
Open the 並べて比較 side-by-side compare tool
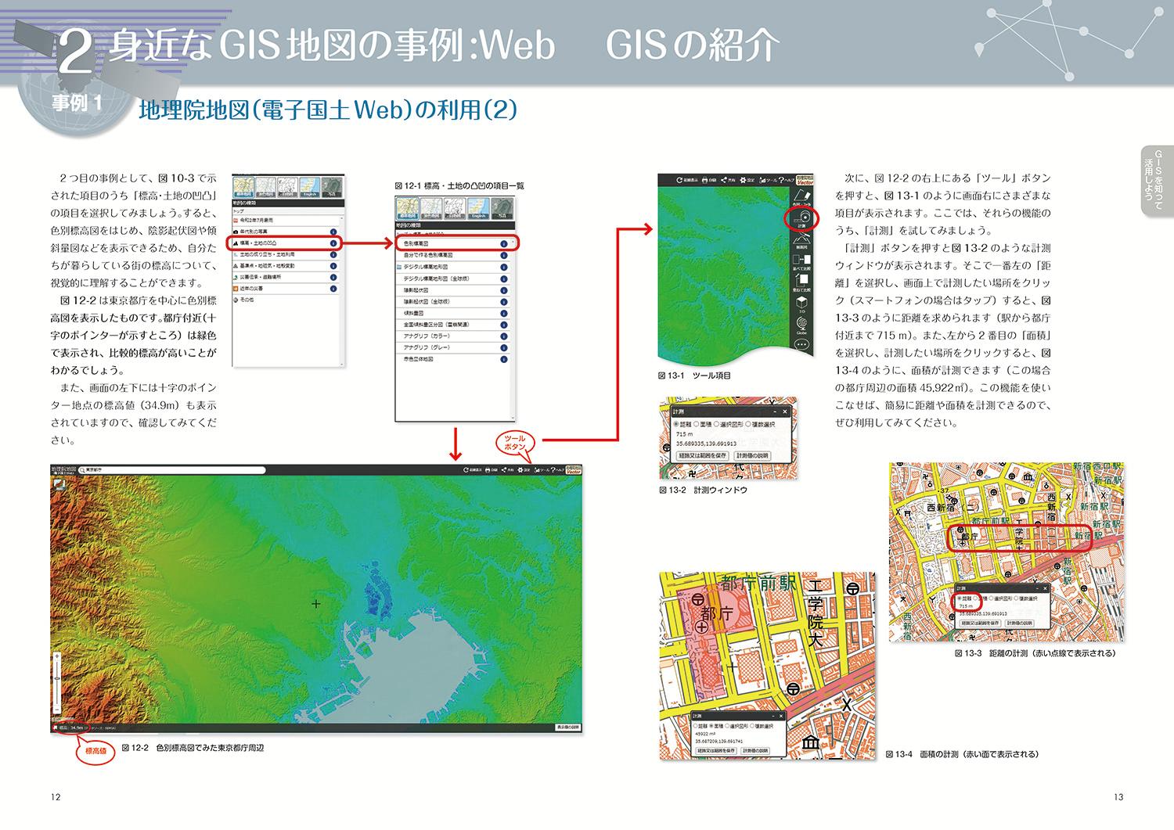802,262
